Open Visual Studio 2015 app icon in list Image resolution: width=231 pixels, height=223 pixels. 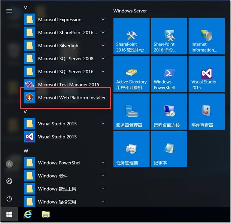[30, 137]
